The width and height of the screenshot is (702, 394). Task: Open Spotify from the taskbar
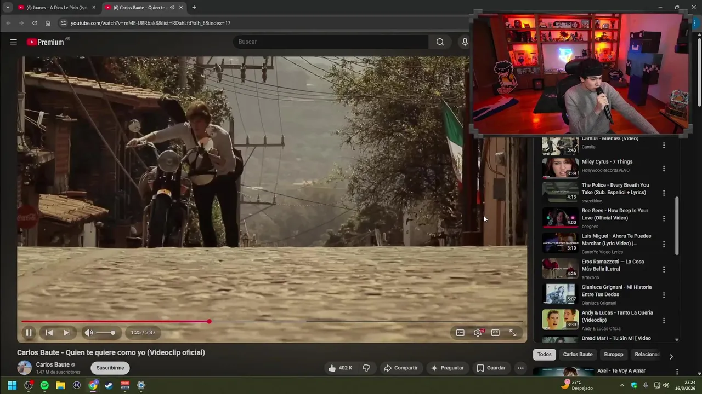coord(44,385)
